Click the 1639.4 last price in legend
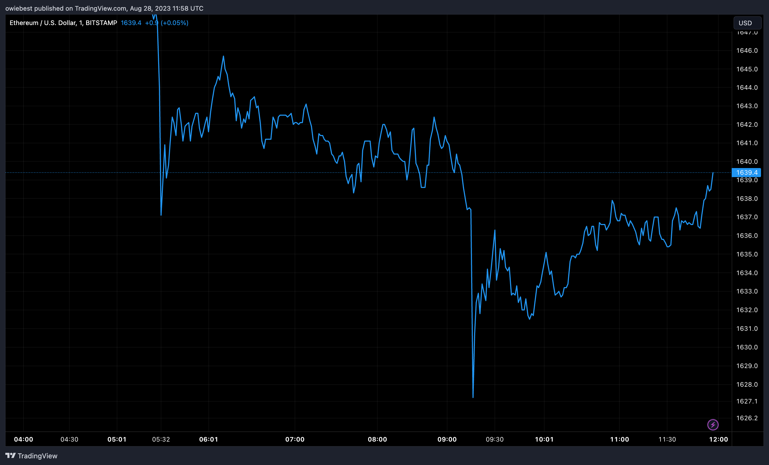This screenshot has width=769, height=465. pos(131,23)
